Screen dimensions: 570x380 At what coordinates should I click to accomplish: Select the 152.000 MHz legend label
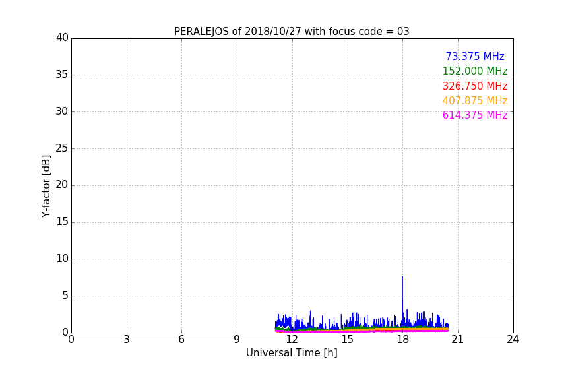[x=475, y=71]
